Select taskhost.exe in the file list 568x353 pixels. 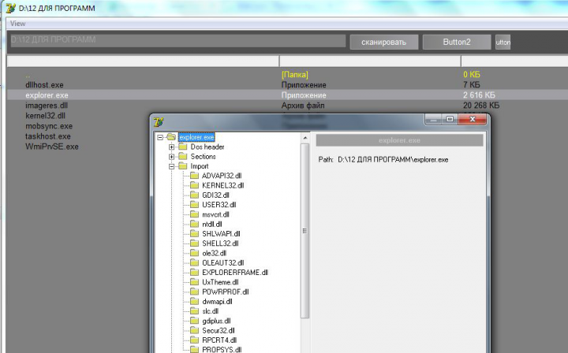48,136
